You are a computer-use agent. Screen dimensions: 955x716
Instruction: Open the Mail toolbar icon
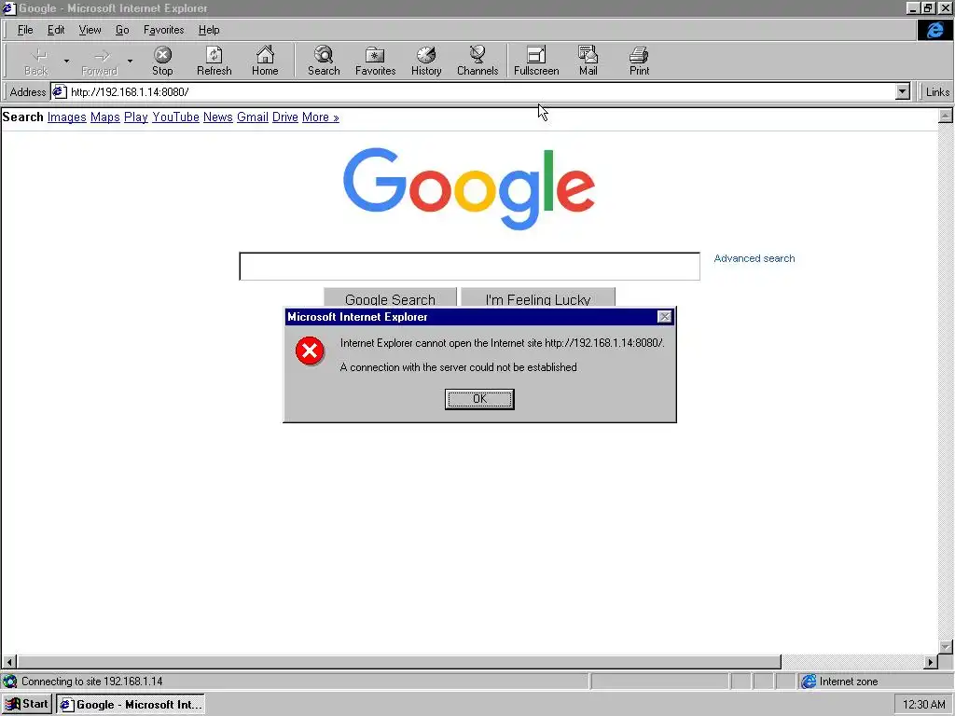pyautogui.click(x=588, y=61)
